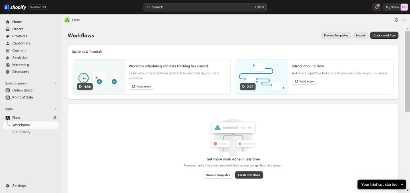The image size is (410, 193).
Task: Click the Products tag icon
Action: (x=8, y=36)
